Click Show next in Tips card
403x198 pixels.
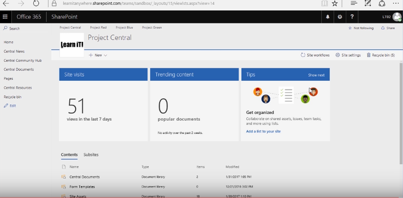pyautogui.click(x=316, y=75)
